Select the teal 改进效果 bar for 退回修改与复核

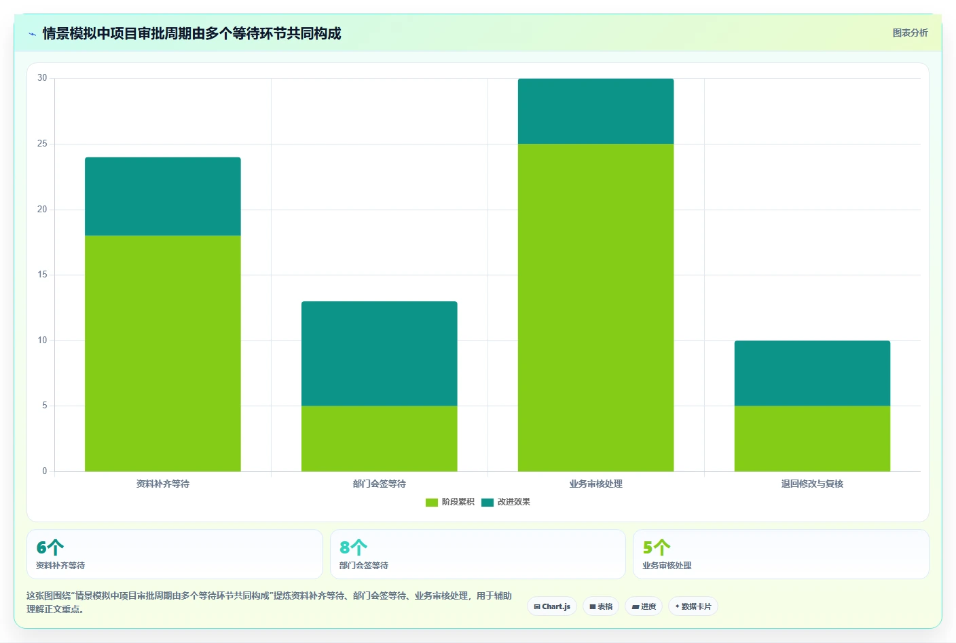click(812, 373)
